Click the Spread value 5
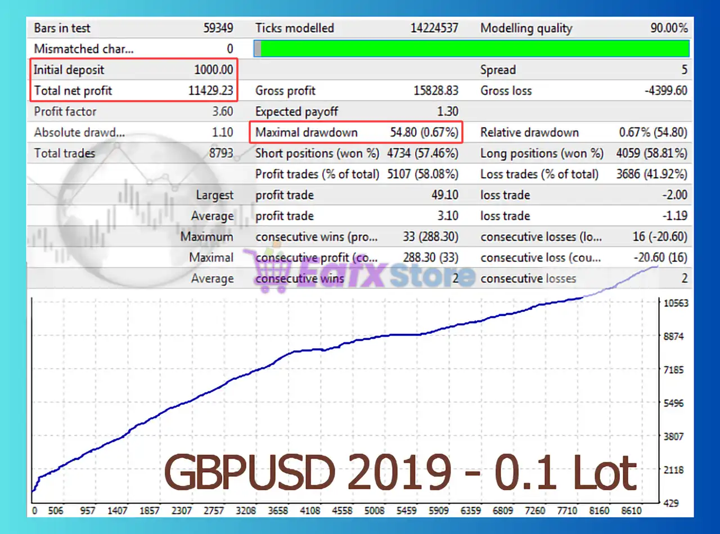720x534 pixels. pyautogui.click(x=684, y=70)
